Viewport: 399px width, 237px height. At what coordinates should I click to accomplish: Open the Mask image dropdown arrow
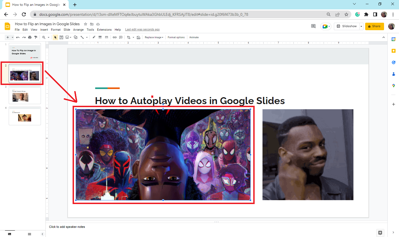(x=133, y=37)
